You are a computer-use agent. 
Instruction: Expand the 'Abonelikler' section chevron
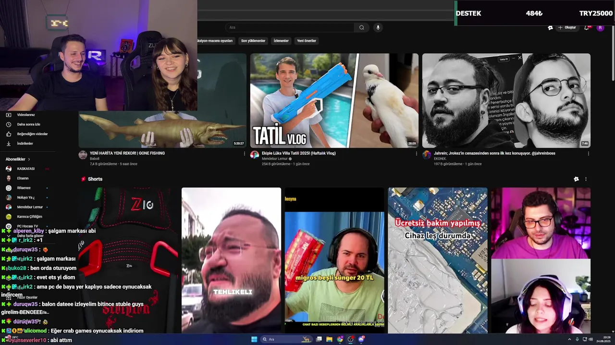click(x=29, y=159)
